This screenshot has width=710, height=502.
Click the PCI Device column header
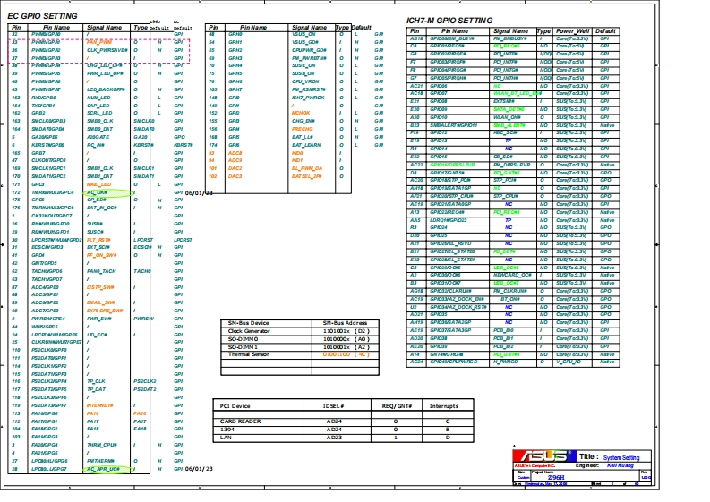(235, 406)
